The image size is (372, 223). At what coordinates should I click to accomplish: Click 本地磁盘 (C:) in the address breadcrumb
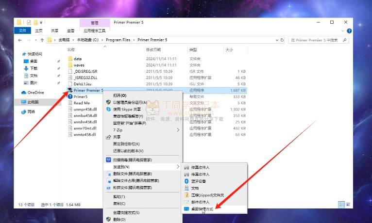click(x=88, y=40)
